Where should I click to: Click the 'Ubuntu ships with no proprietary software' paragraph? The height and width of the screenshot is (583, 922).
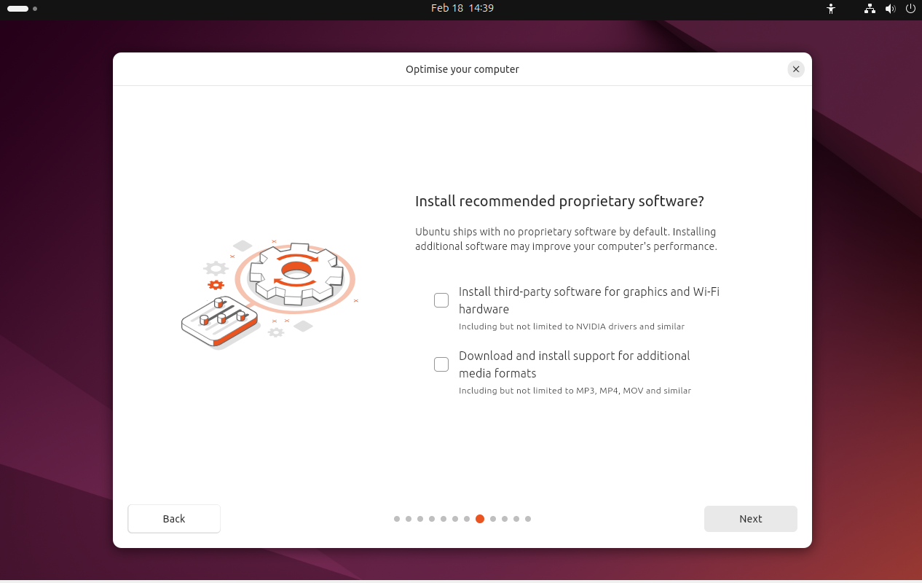[567, 239]
